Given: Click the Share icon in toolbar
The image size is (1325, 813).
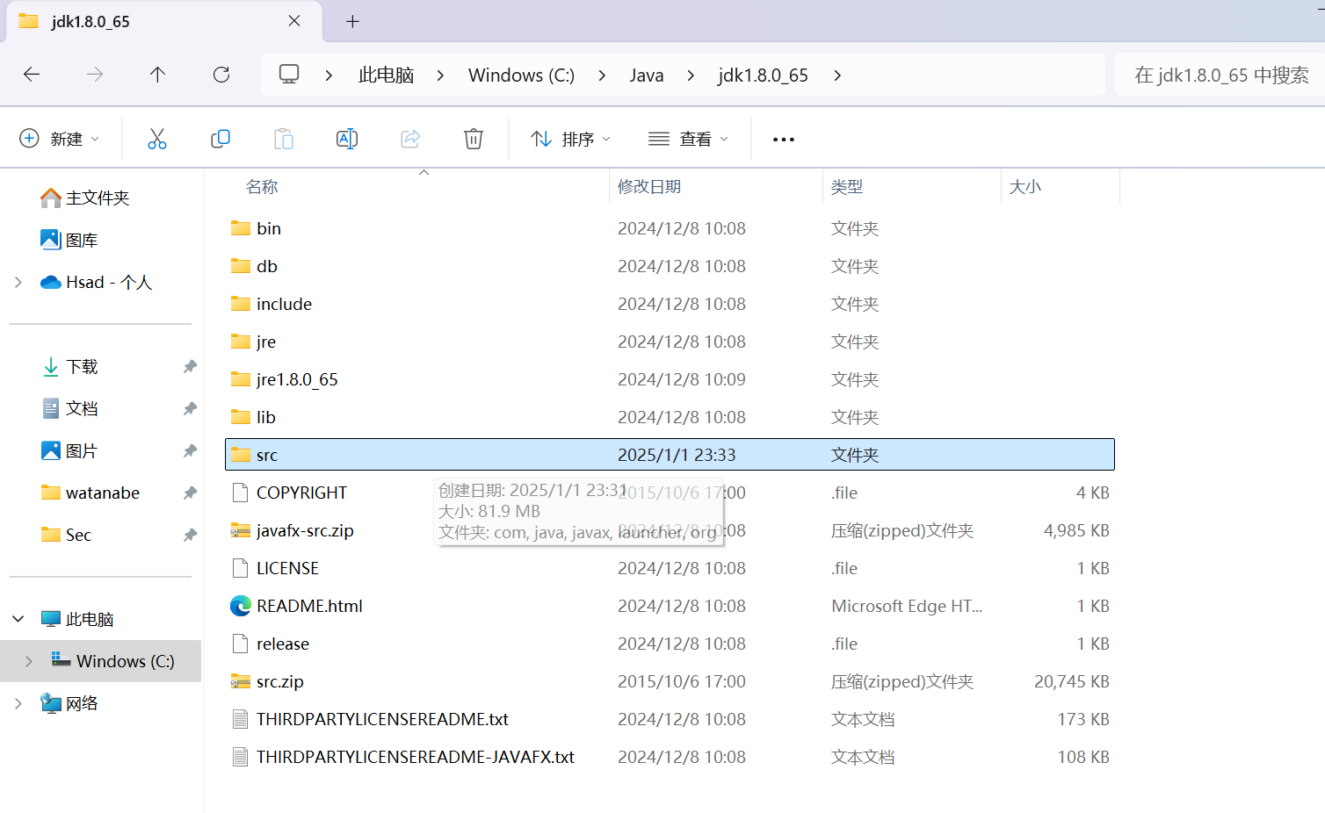Looking at the screenshot, I should (410, 139).
